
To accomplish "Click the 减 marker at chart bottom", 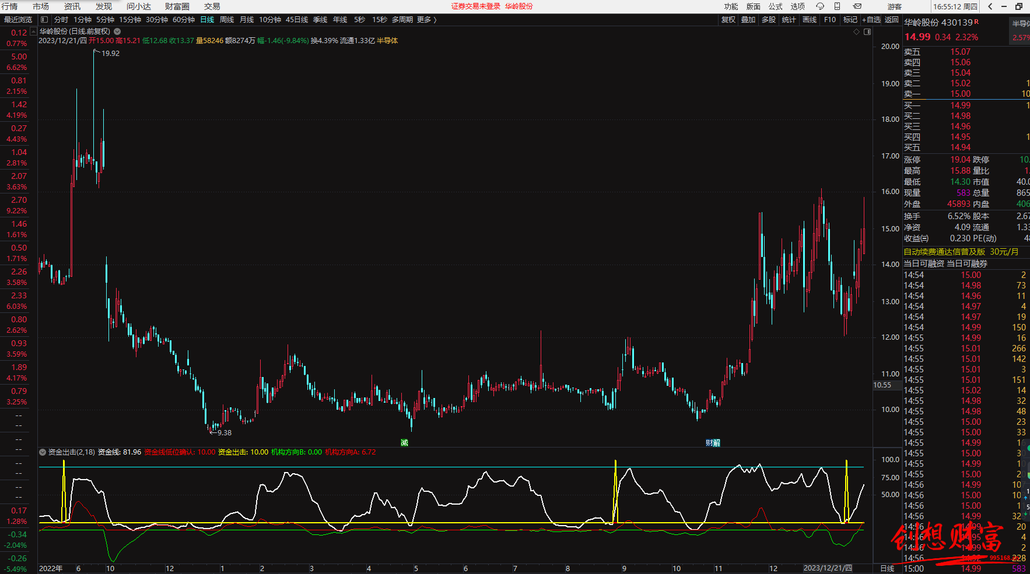I will [404, 443].
